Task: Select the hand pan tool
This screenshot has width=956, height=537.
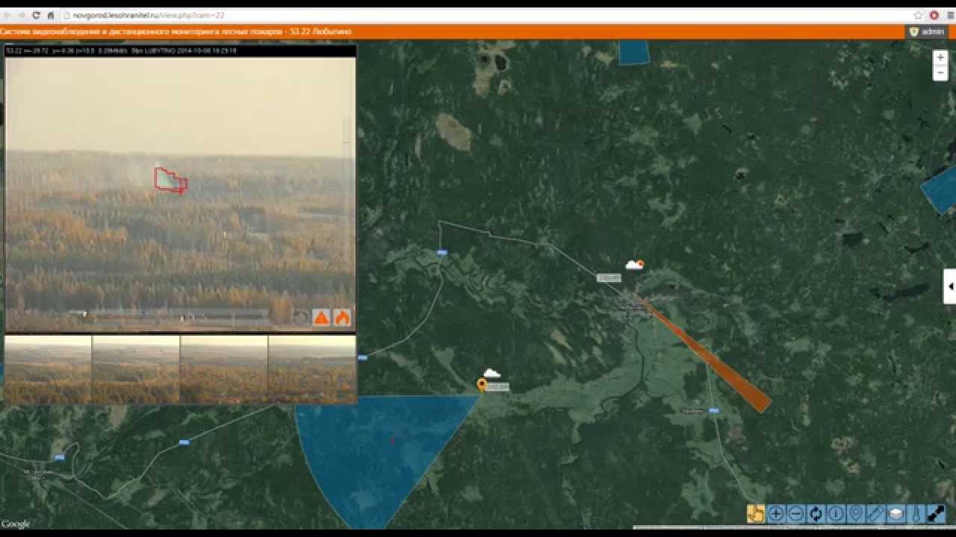Action: tap(756, 514)
